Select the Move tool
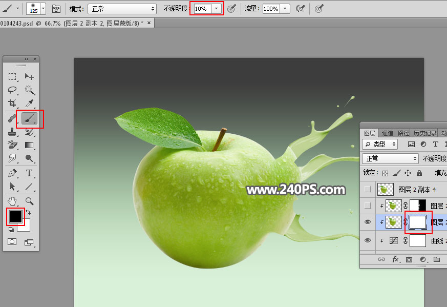The height and width of the screenshot is (307, 447). pyautogui.click(x=29, y=77)
